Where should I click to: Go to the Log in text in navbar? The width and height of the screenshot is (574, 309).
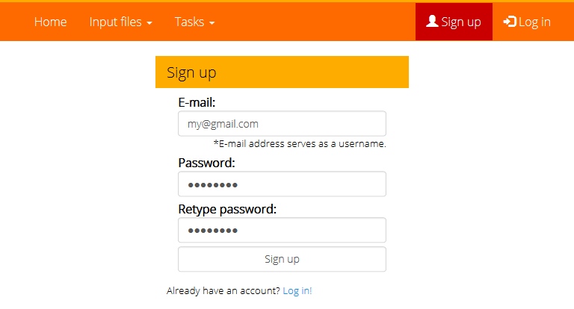pyautogui.click(x=534, y=22)
